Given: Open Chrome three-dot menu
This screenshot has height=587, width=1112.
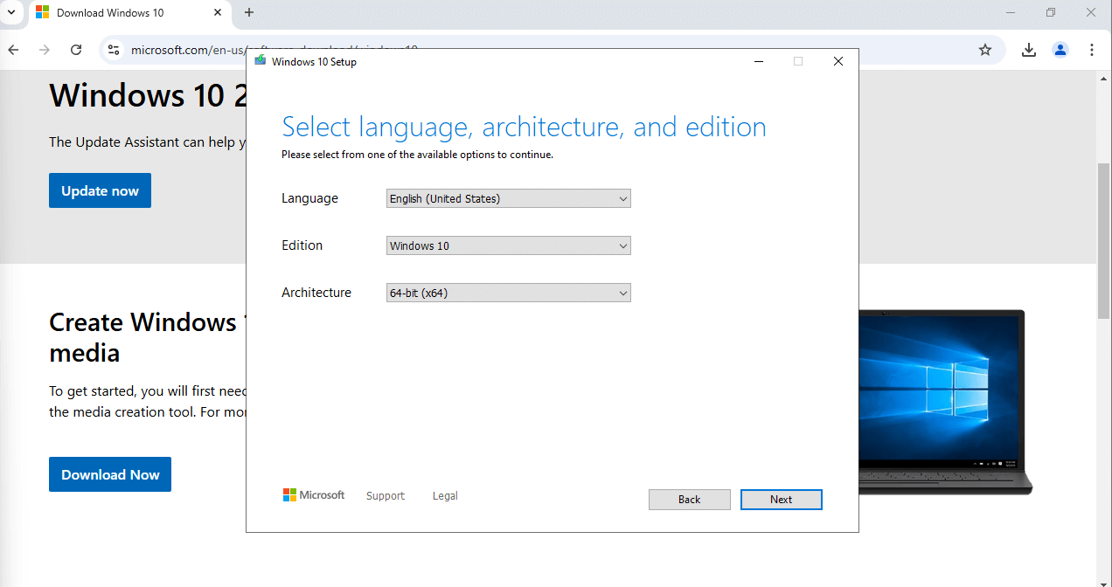Looking at the screenshot, I should [1092, 50].
